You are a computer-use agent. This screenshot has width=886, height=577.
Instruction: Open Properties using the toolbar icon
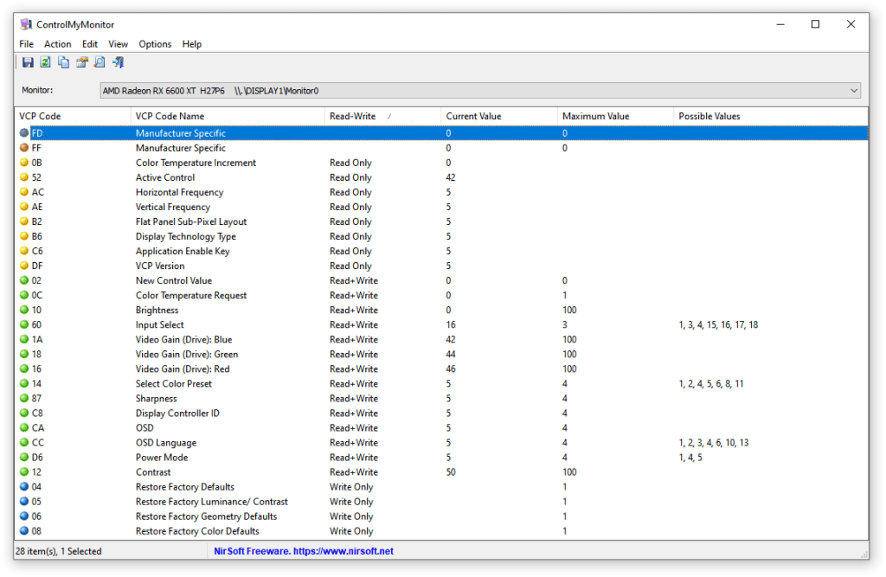point(82,61)
